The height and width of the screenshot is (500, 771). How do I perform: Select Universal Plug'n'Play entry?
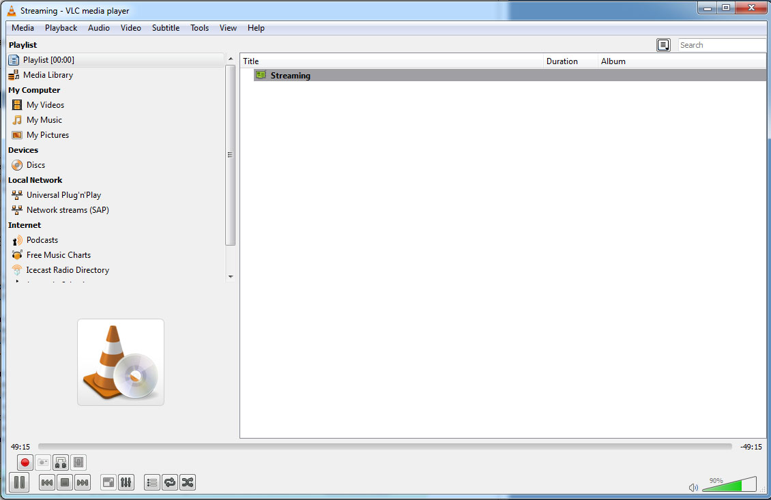64,194
